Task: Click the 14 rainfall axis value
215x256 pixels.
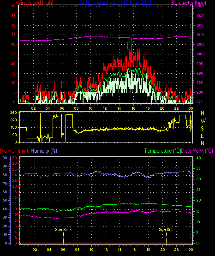Action: pos(15,203)
